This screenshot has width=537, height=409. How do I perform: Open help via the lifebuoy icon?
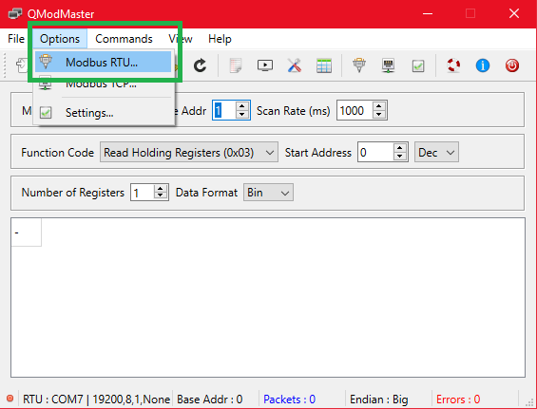tap(453, 65)
